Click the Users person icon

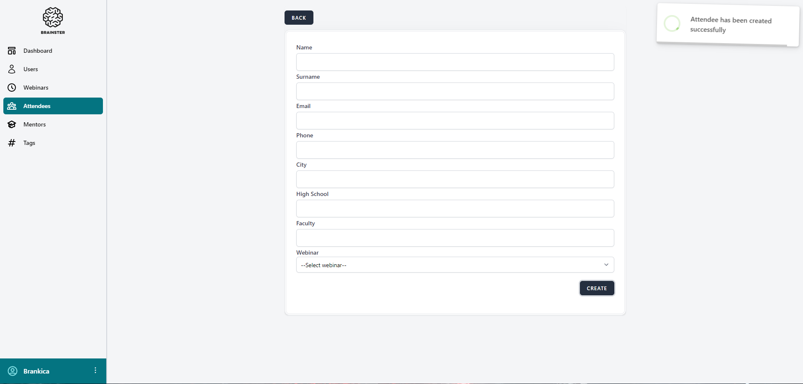(12, 69)
